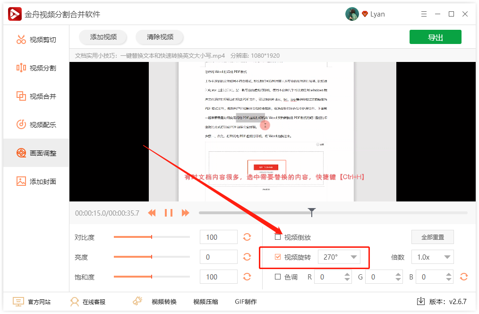
Task: Click the 亮度 value field showing 0
Action: tap(218, 257)
